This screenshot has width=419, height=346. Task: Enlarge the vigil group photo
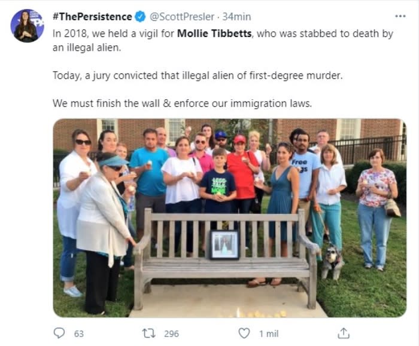click(230, 218)
